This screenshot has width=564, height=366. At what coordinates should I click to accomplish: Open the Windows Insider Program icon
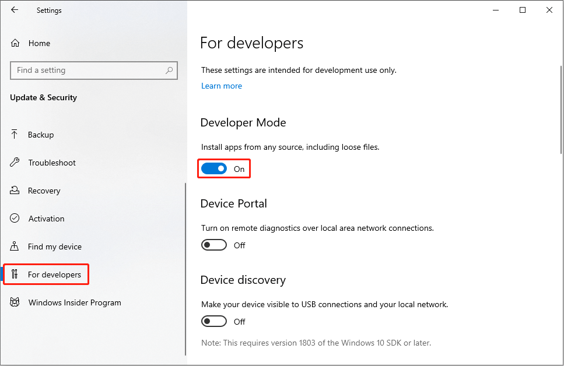(15, 302)
